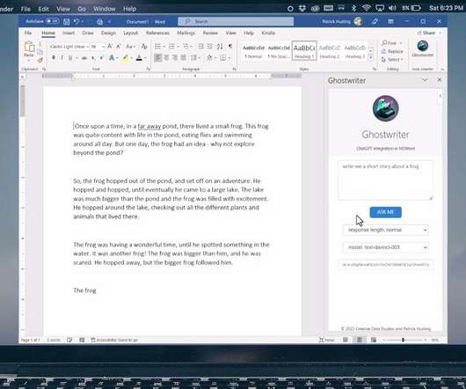
Task: Click the increase indent icon
Action: [x=209, y=47]
